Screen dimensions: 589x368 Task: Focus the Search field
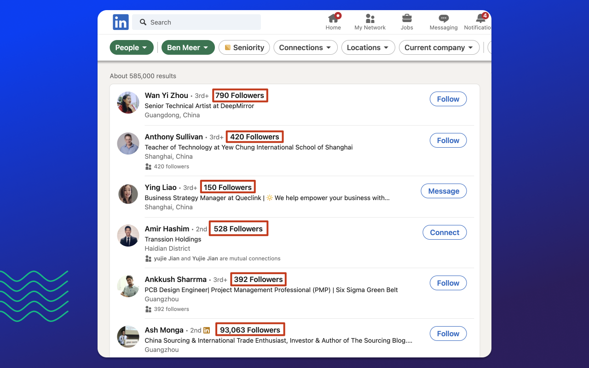click(196, 22)
